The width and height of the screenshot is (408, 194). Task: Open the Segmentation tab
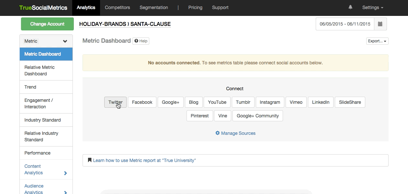click(154, 7)
